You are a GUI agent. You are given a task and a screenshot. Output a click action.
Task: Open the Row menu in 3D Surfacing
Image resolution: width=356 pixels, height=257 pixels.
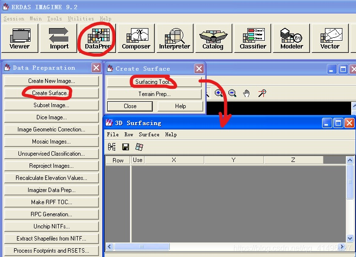tap(129, 134)
